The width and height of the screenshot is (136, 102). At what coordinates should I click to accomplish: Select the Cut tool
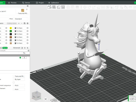click(103, 7)
